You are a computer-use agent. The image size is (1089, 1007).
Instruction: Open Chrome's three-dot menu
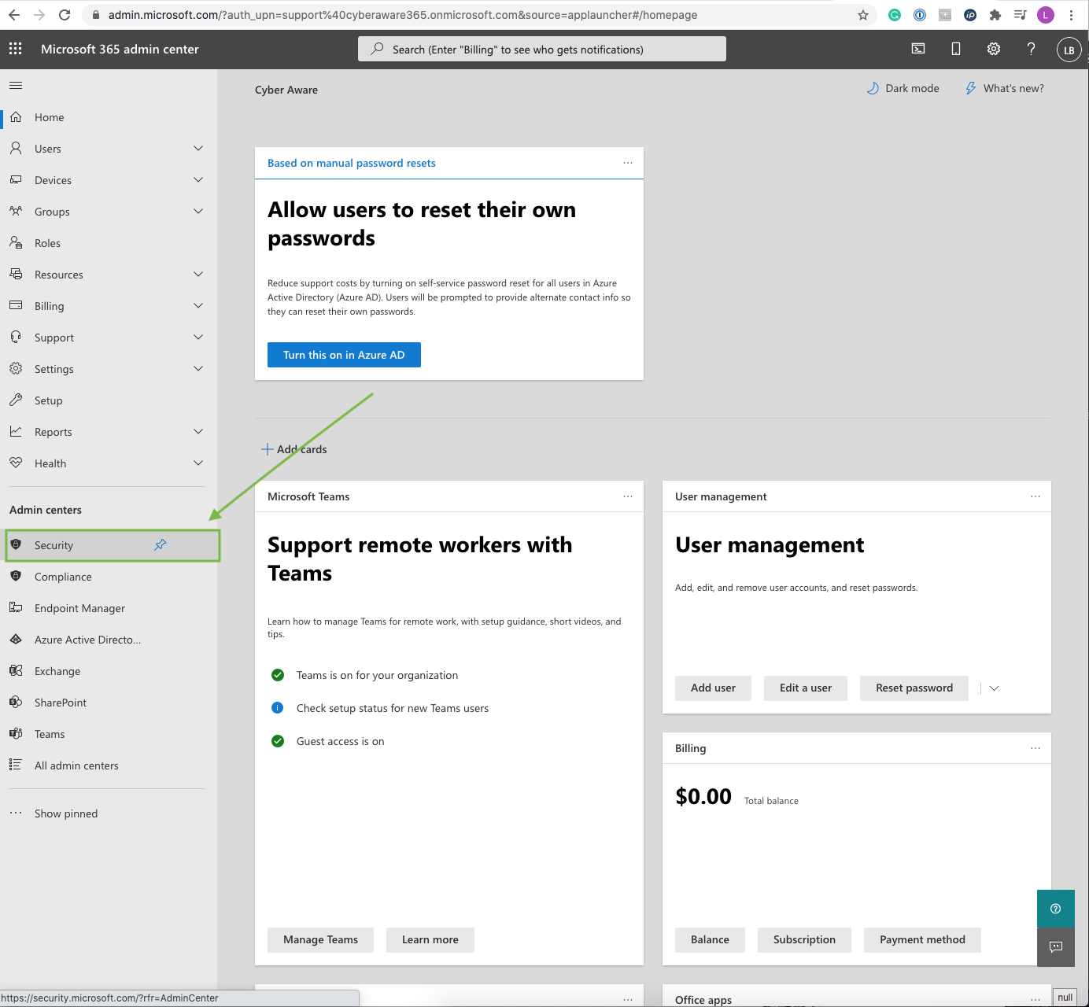pyautogui.click(x=1071, y=15)
